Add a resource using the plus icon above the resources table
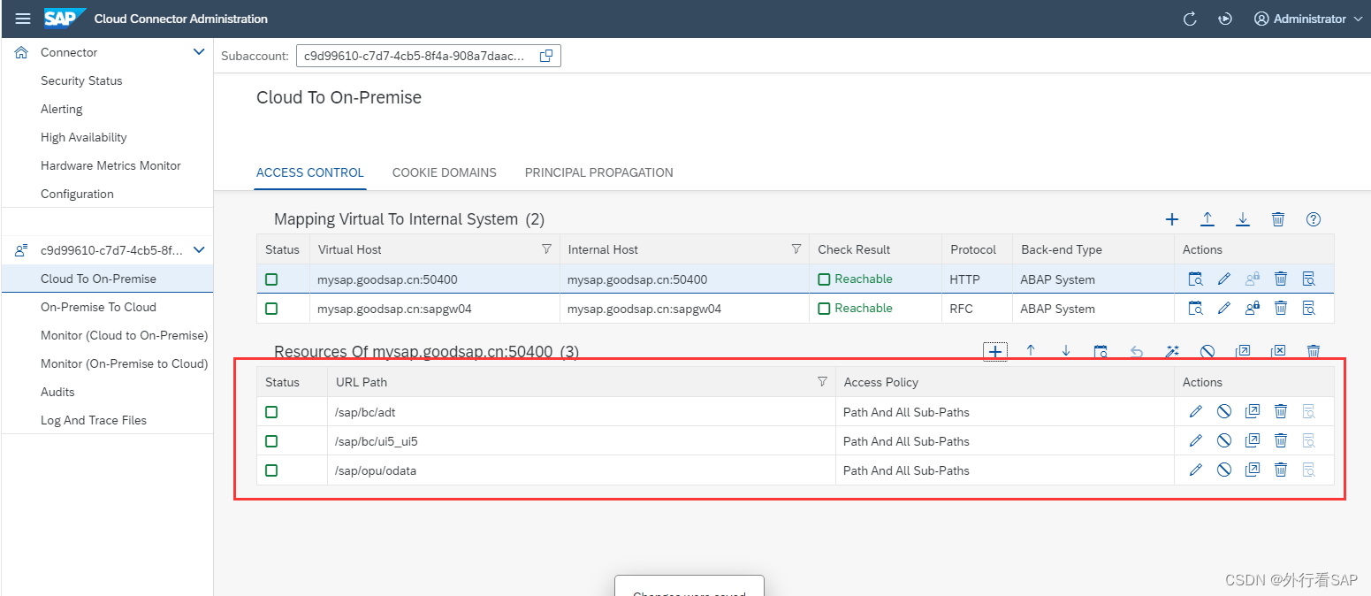Viewport: 1371px width, 596px height. 995,352
